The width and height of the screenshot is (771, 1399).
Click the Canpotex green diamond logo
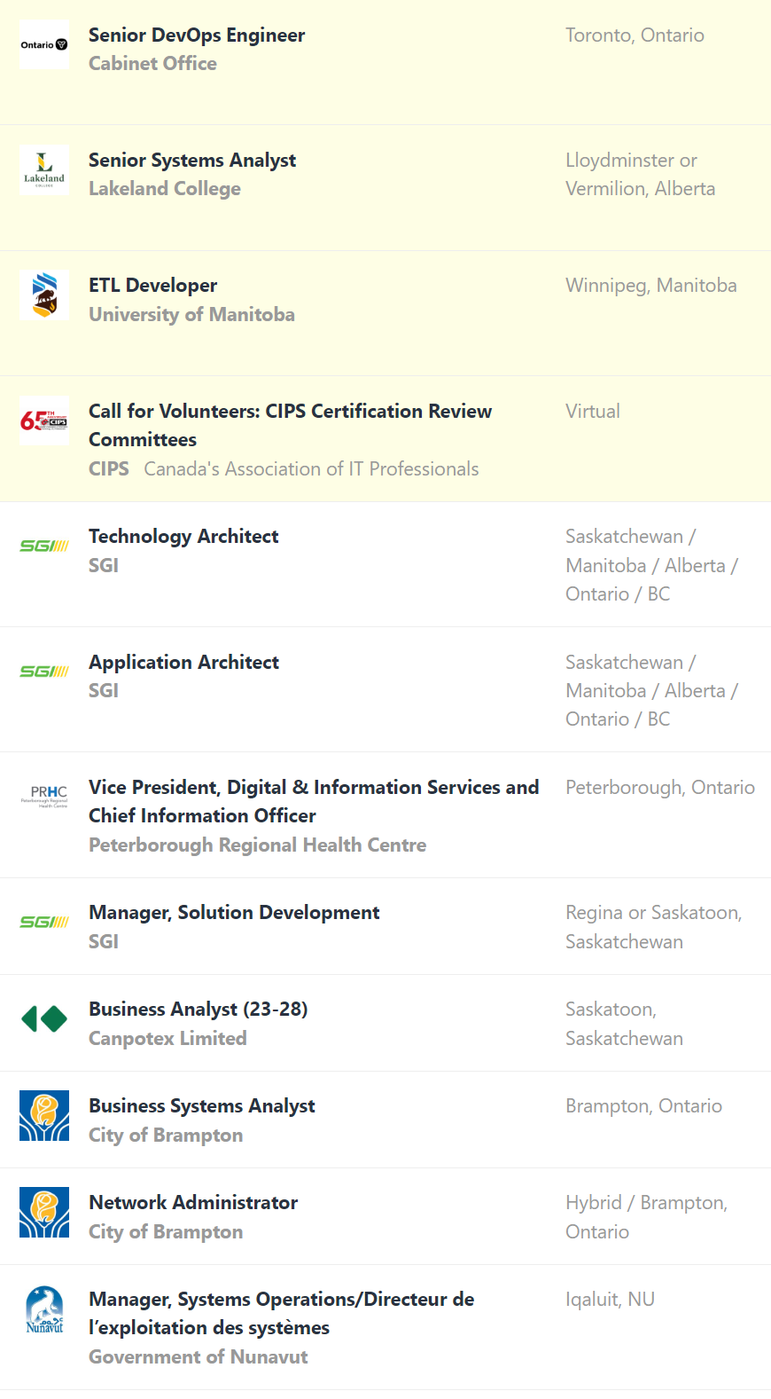(x=44, y=1018)
